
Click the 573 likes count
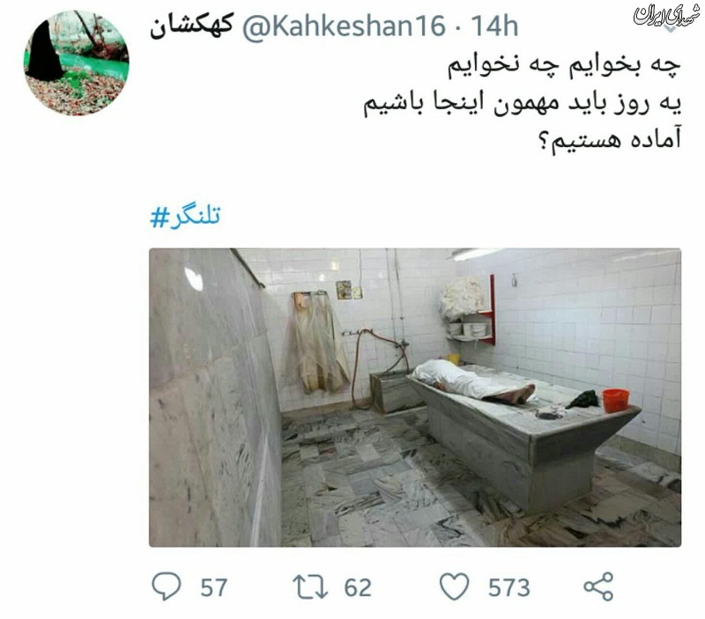point(509,587)
